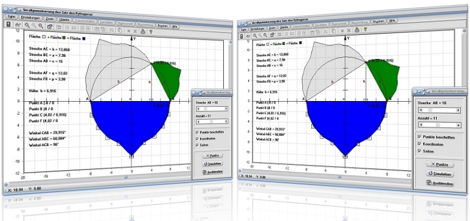The height and width of the screenshot is (221, 470).
Task: Click the first X delete icon, left window toolbar
Action: [128, 30]
